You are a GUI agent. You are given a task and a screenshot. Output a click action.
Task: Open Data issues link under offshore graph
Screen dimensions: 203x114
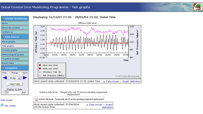(x=112, y=81)
